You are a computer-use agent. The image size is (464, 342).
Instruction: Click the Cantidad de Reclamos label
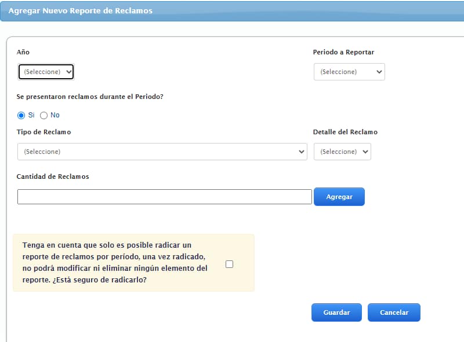coord(53,176)
